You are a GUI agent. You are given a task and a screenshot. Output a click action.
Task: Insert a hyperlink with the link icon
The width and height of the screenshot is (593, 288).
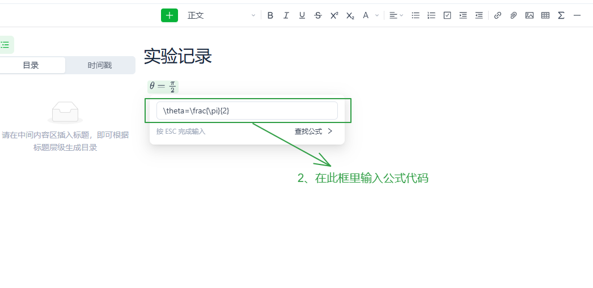pos(498,15)
